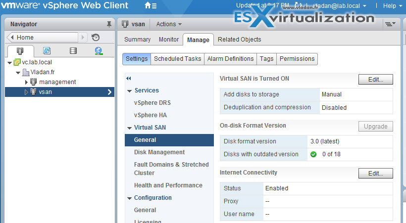Screen dimensions: 406x223
Task: Click the Upgrade disk format button
Action: click(375, 127)
